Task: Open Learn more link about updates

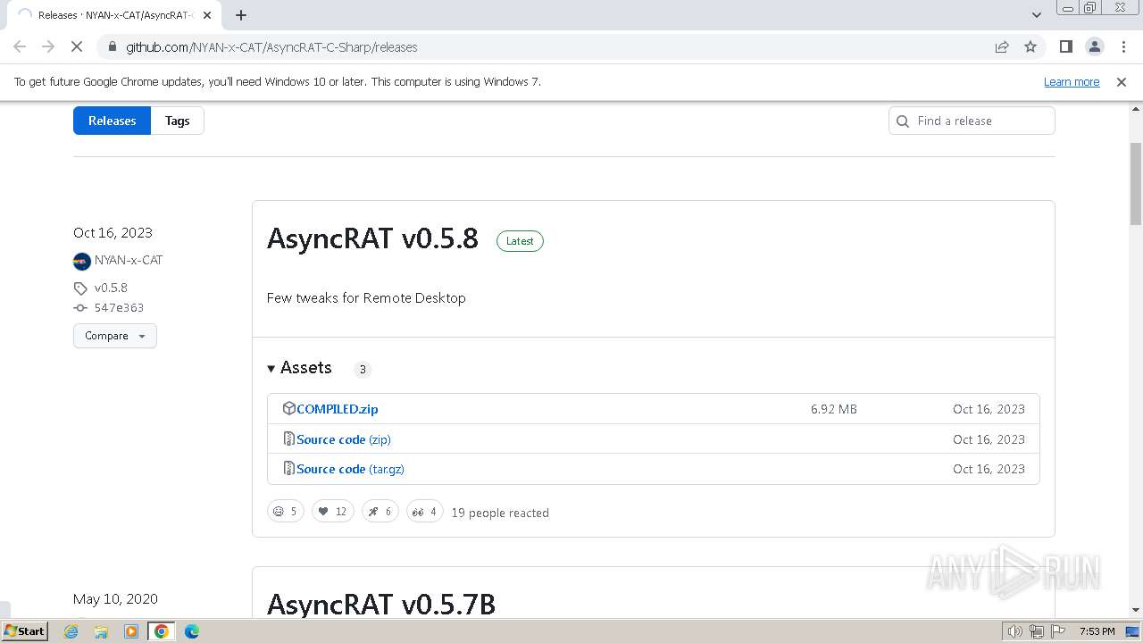Action: point(1072,81)
